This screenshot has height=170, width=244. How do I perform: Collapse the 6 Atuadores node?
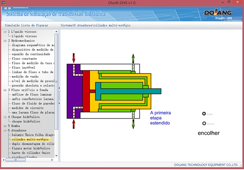click(x=5, y=130)
